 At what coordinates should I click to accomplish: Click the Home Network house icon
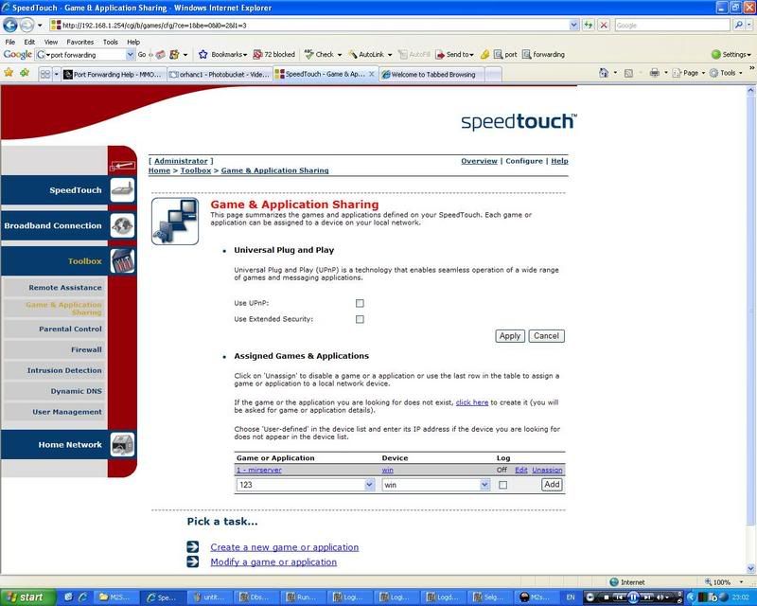[122, 444]
